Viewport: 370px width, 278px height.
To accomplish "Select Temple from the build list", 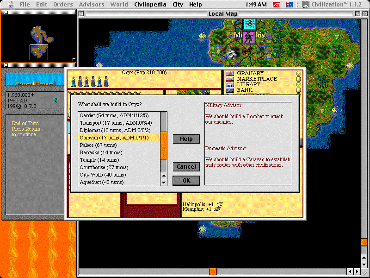I will [x=119, y=160].
